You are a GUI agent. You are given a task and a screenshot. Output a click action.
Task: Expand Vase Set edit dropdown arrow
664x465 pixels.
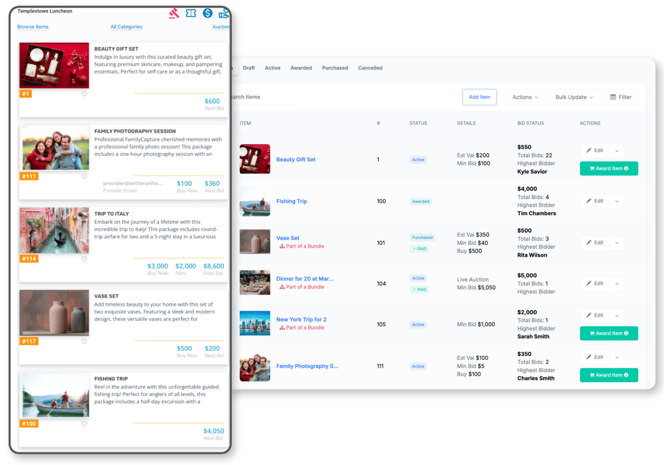coord(617,243)
